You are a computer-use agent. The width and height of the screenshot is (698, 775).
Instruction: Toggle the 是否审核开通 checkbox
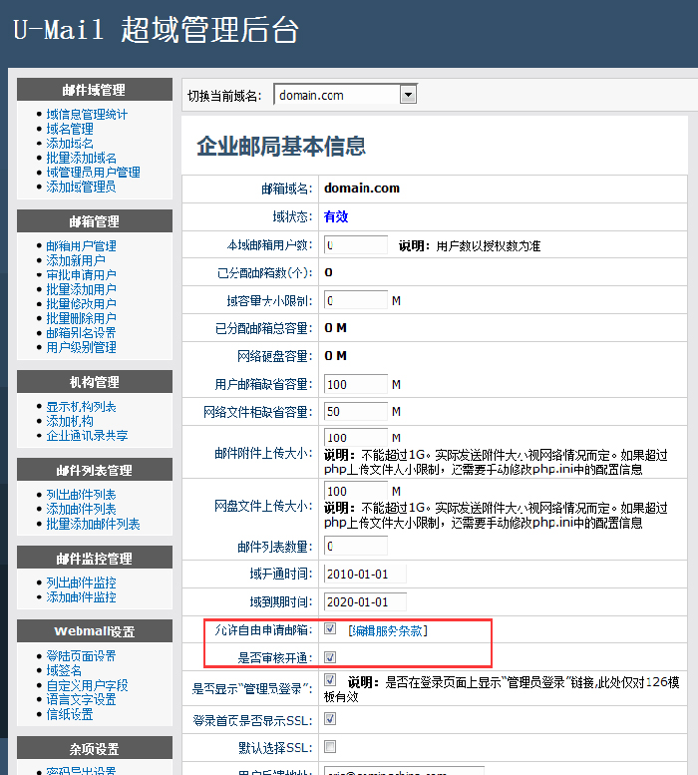click(x=330, y=657)
